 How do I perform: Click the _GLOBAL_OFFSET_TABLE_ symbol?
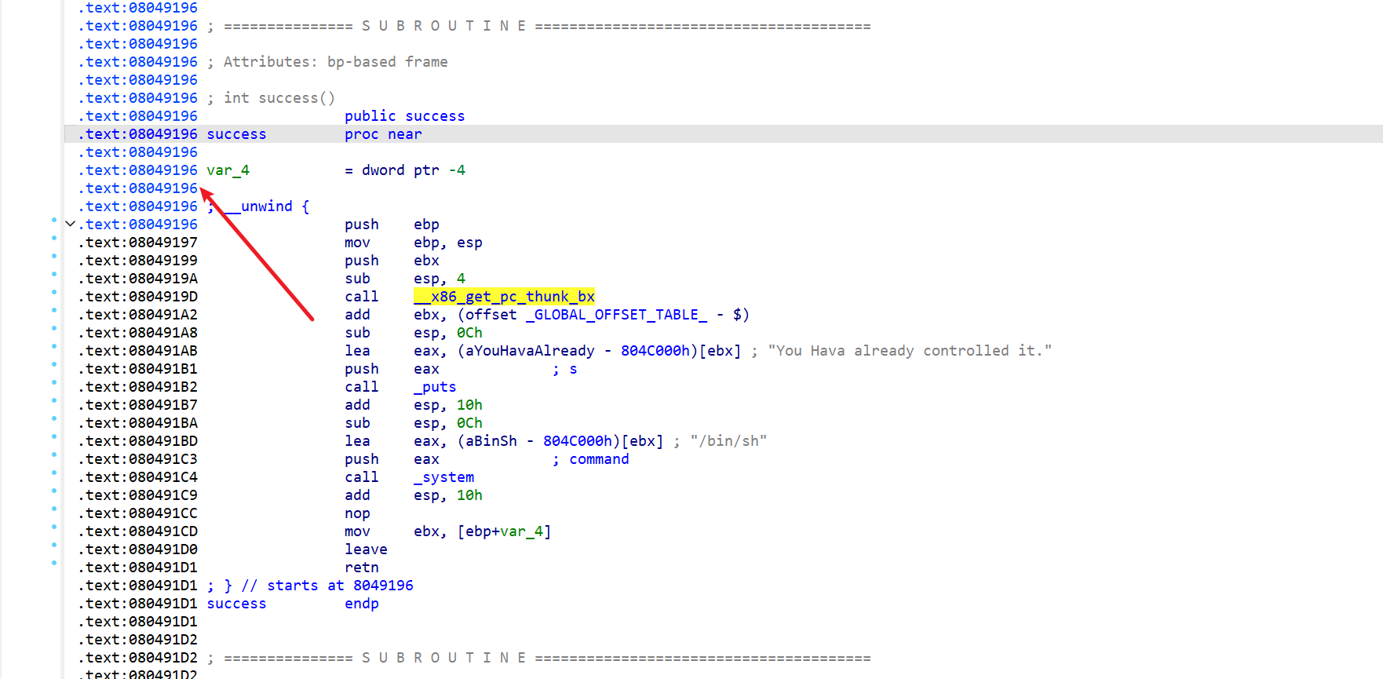pyautogui.click(x=616, y=315)
